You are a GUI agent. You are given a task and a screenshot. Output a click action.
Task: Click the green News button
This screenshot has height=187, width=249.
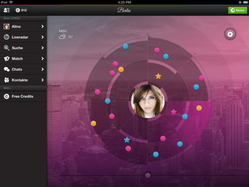coord(238,10)
